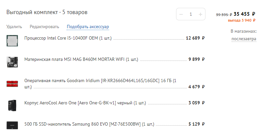Image resolution: width=262 pixels, height=140 pixels.
Task: Open the MSI motherboard thumbnail image
Action: 12,62
